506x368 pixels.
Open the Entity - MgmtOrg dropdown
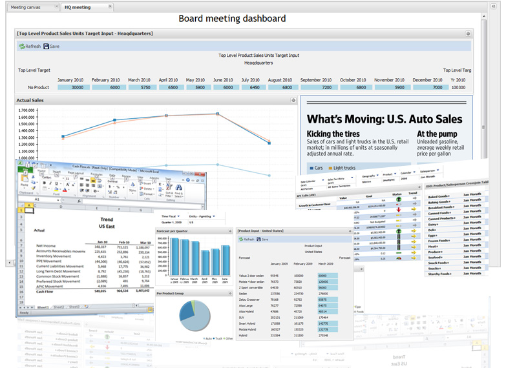[x=214, y=216]
